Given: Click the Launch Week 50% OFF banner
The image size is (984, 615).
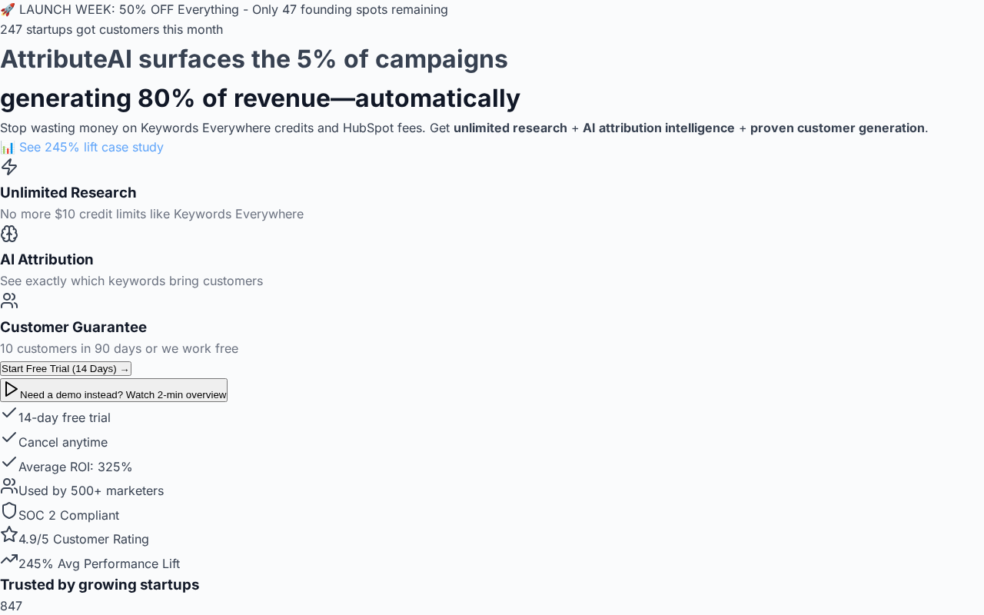Looking at the screenshot, I should (224, 9).
